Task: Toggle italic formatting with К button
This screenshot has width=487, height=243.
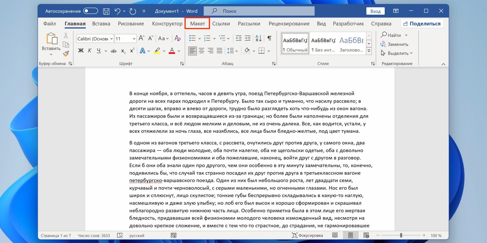Action: (89, 51)
